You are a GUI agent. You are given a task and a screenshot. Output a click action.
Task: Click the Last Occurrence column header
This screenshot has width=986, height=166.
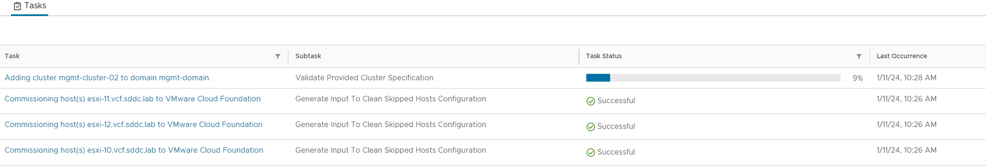coord(902,56)
